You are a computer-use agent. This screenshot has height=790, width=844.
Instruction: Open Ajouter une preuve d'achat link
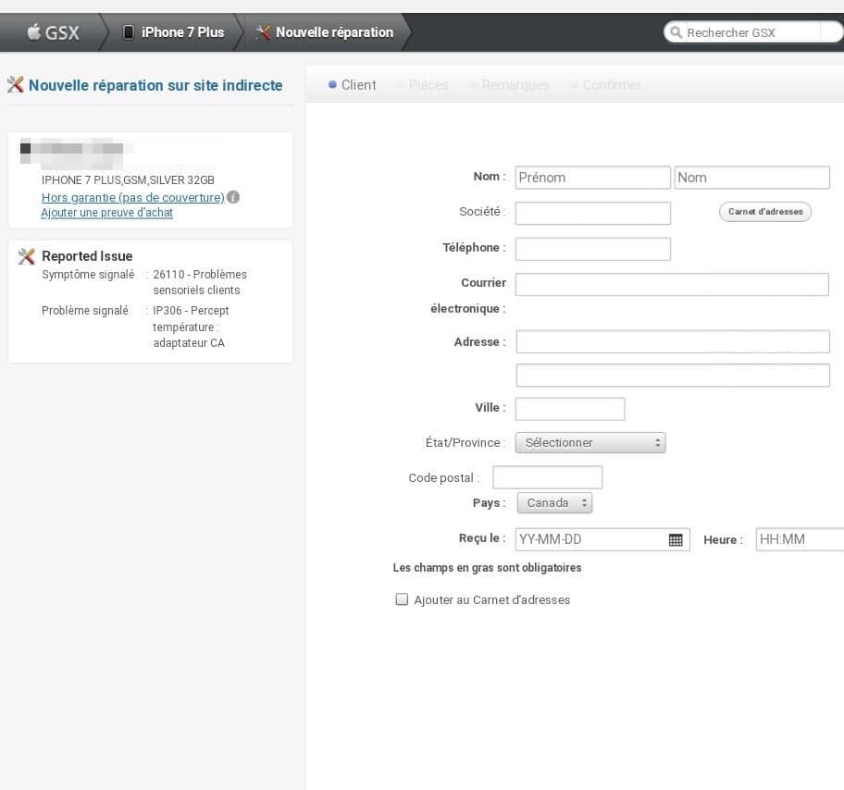[x=106, y=213]
